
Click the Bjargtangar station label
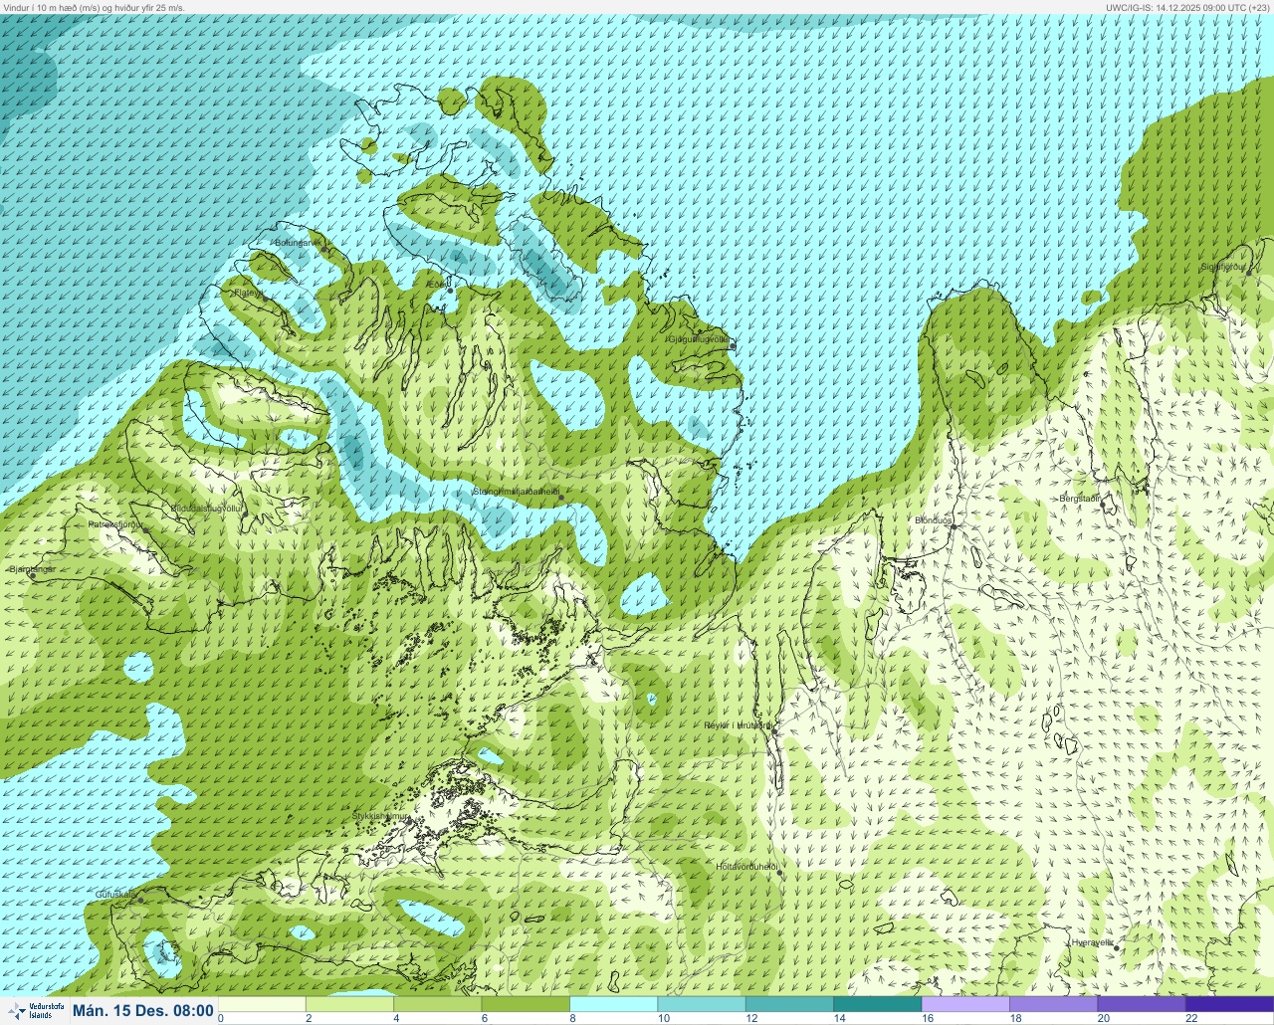click(32, 569)
